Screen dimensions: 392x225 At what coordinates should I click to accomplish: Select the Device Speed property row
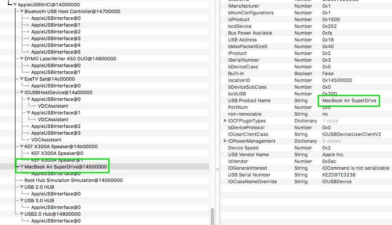coord(306,148)
